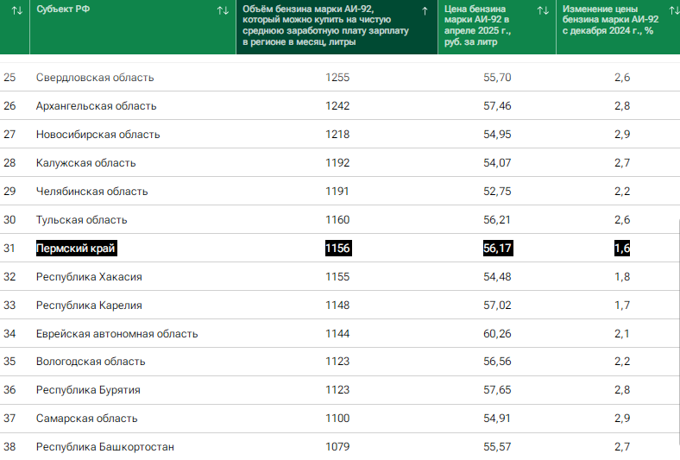The width and height of the screenshot is (680, 460).
Task: Select the highlighted Пермский край region name
Action: (x=76, y=249)
